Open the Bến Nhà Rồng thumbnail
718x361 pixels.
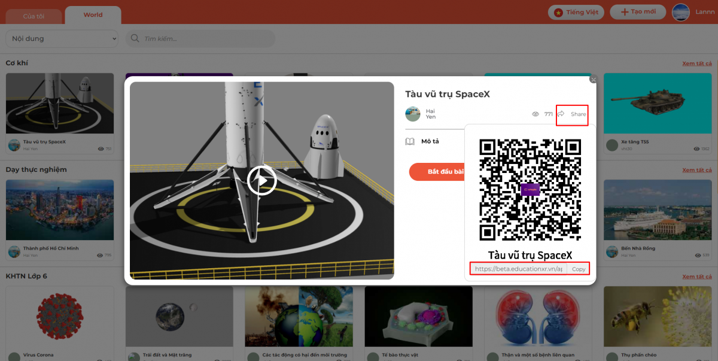point(658,210)
